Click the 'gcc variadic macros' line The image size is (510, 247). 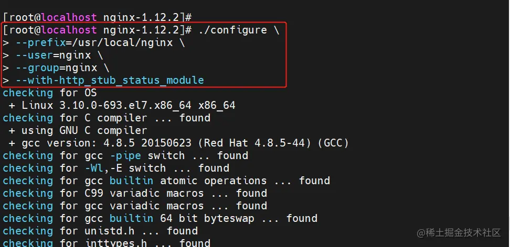[x=135, y=206]
